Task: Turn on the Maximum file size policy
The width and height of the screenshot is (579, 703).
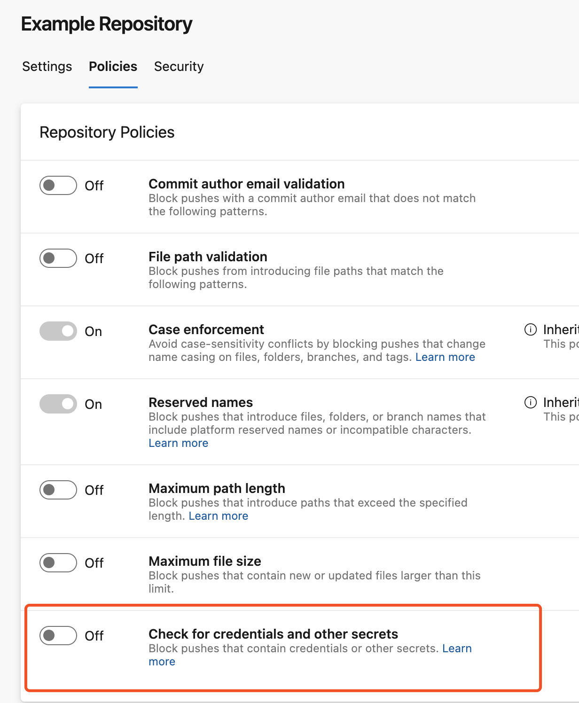Action: (57, 562)
